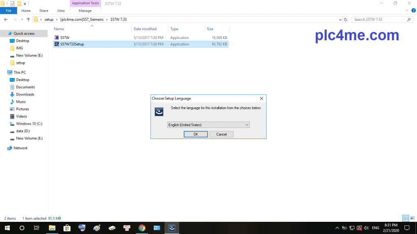
Task: Expand the ribbon using the chevron
Action: 406,11
